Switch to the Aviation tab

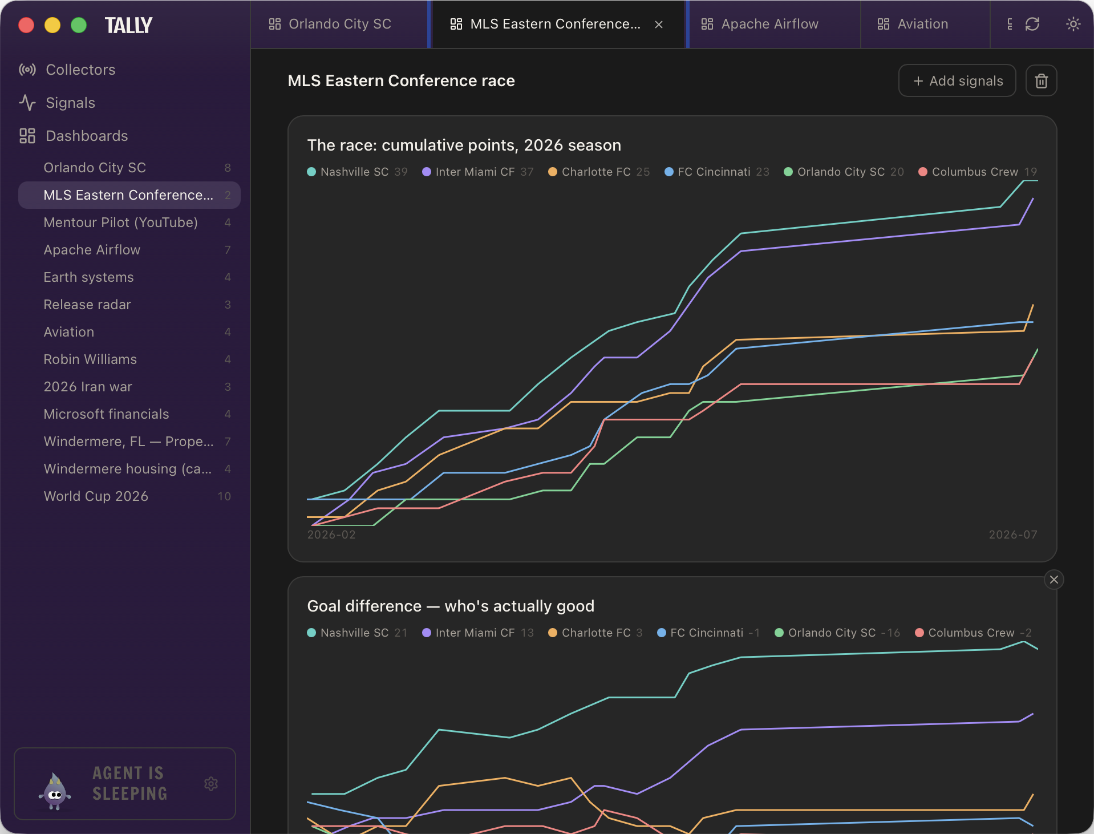click(x=925, y=24)
